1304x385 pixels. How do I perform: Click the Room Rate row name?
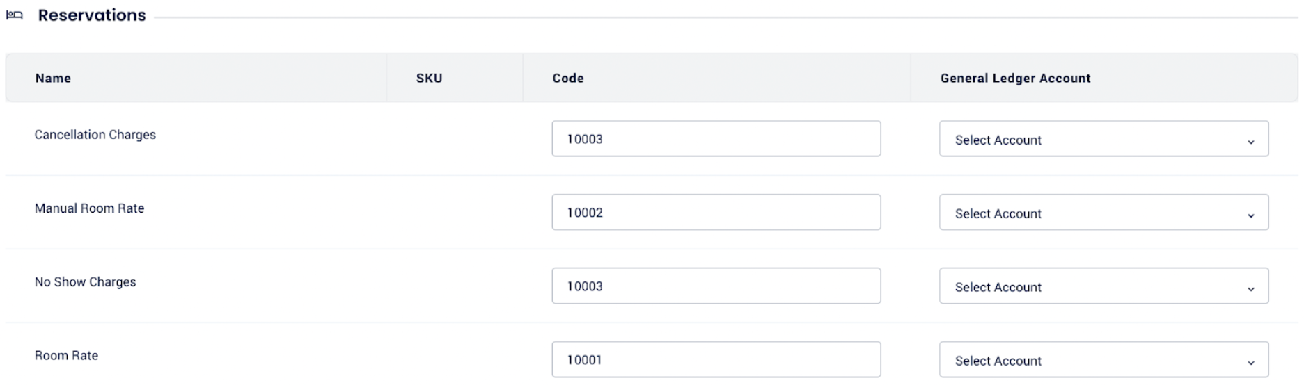(x=67, y=356)
